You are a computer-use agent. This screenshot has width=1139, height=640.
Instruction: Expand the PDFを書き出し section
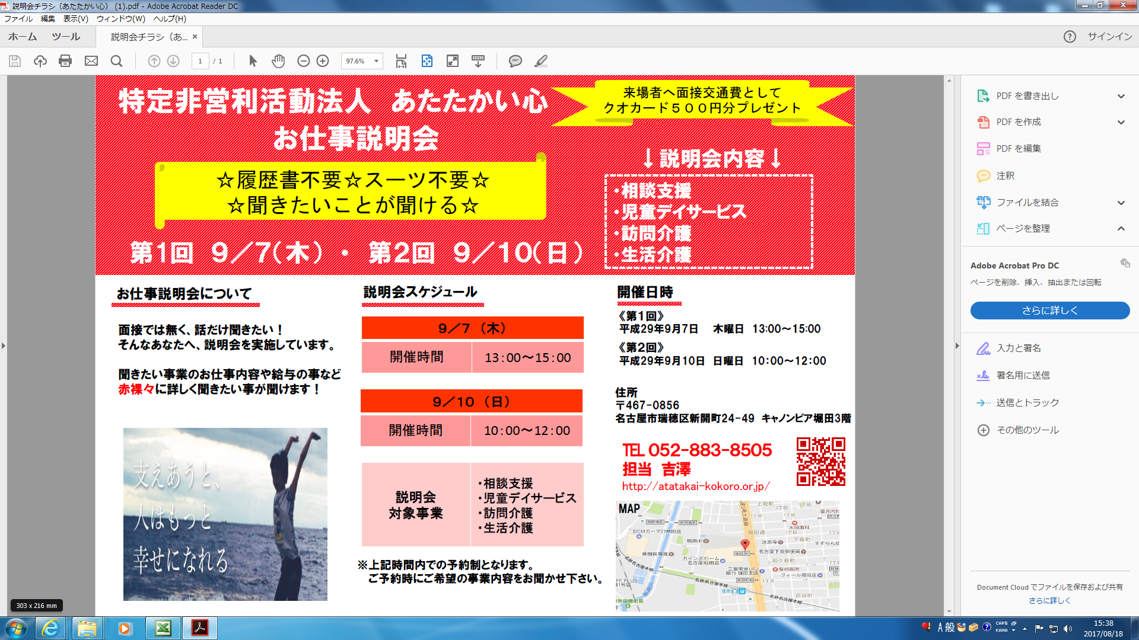click(1121, 96)
